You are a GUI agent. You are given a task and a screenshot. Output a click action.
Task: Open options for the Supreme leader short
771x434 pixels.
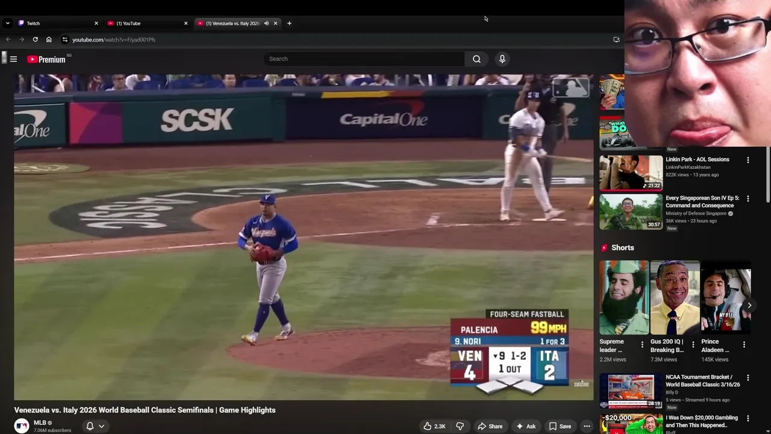(x=642, y=345)
